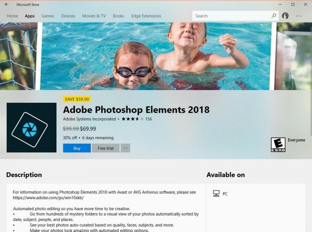Click the crossed-out $99.99 price
The height and width of the screenshot is (232, 312).
click(x=71, y=129)
